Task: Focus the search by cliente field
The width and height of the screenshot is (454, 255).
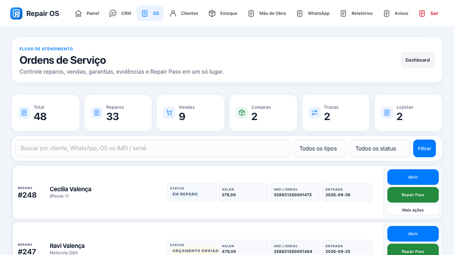Action: (153, 148)
